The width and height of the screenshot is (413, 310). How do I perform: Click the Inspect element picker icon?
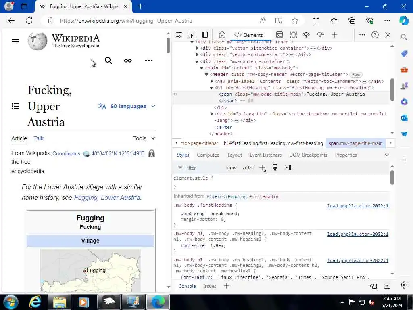coord(179,35)
